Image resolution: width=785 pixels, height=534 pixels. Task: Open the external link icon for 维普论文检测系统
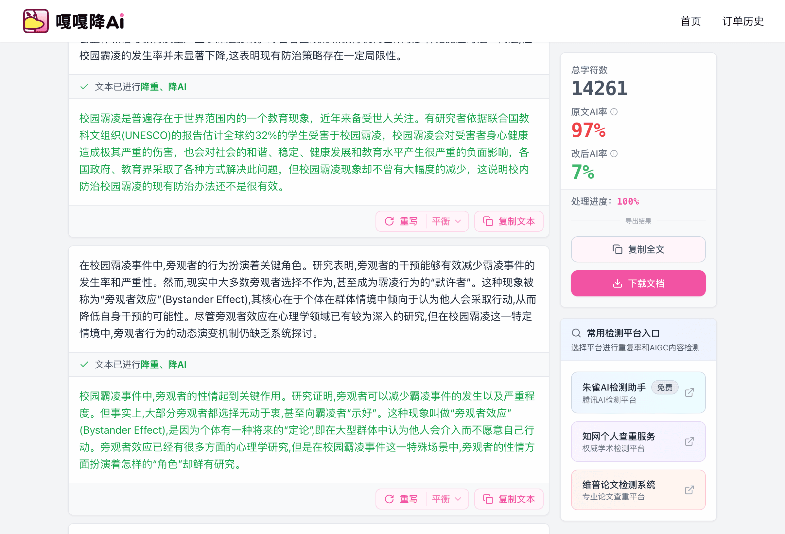pyautogui.click(x=689, y=489)
